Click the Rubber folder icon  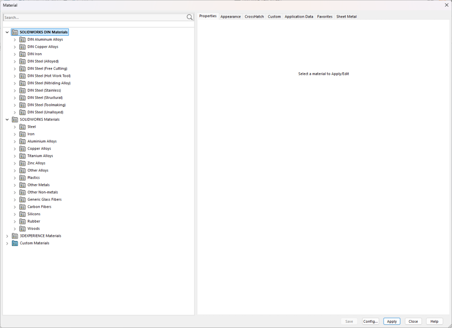click(x=23, y=221)
